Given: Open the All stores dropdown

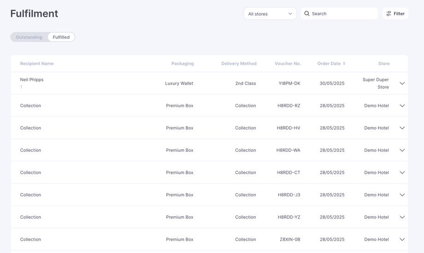Looking at the screenshot, I should click(x=270, y=14).
